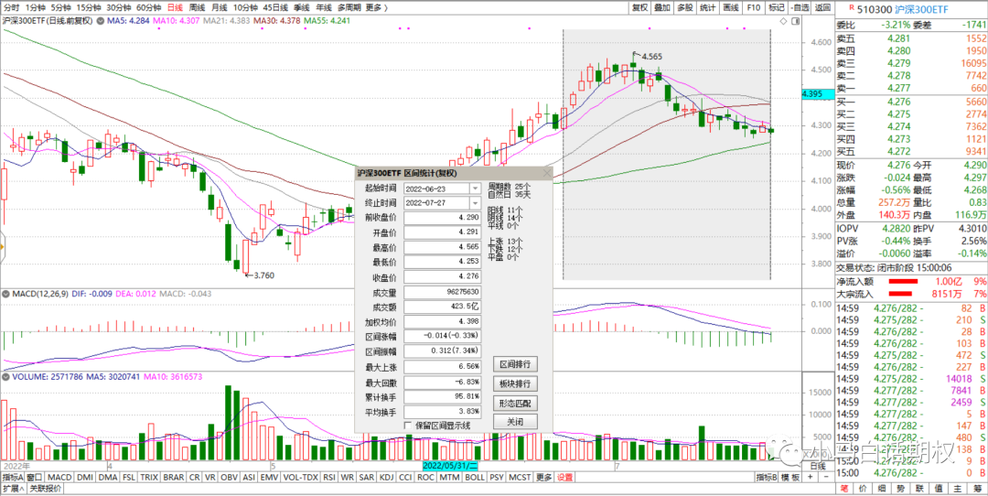The height and width of the screenshot is (496, 988).
Task: Close the 区间统计 dialog with X
Action: 547,172
